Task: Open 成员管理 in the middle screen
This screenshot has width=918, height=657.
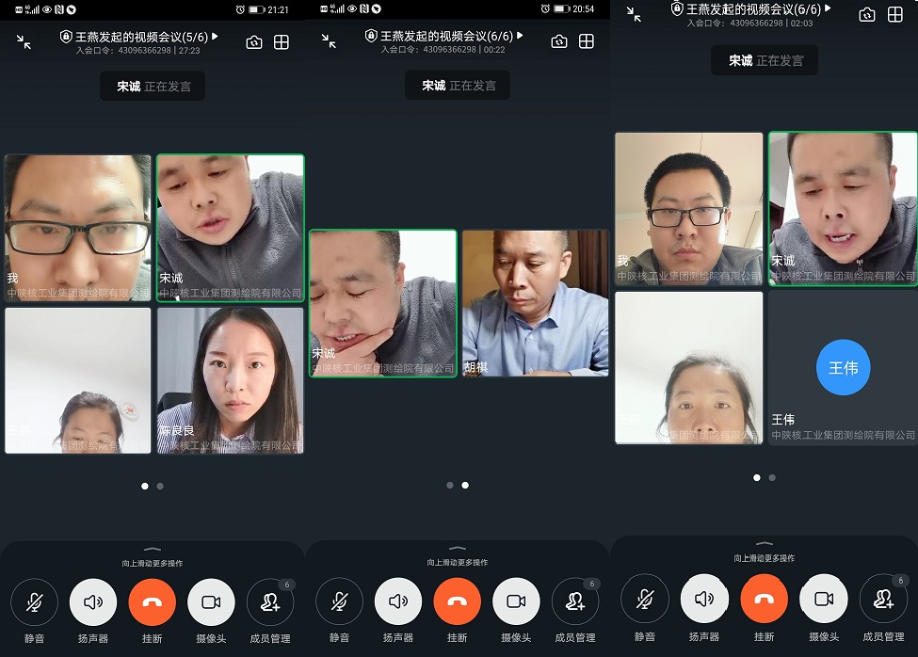Action: [575, 602]
